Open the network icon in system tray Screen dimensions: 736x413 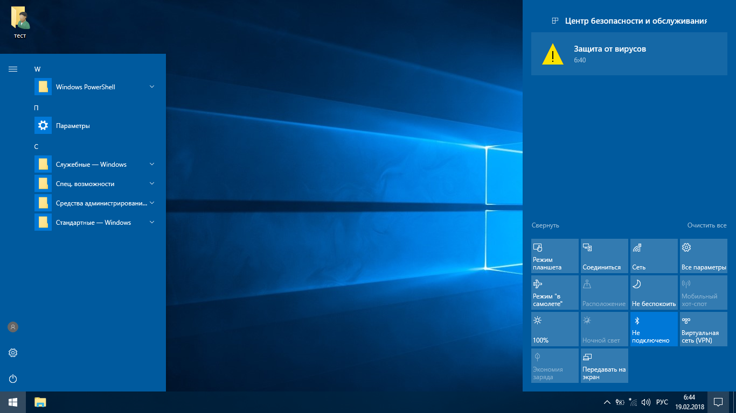click(x=633, y=402)
